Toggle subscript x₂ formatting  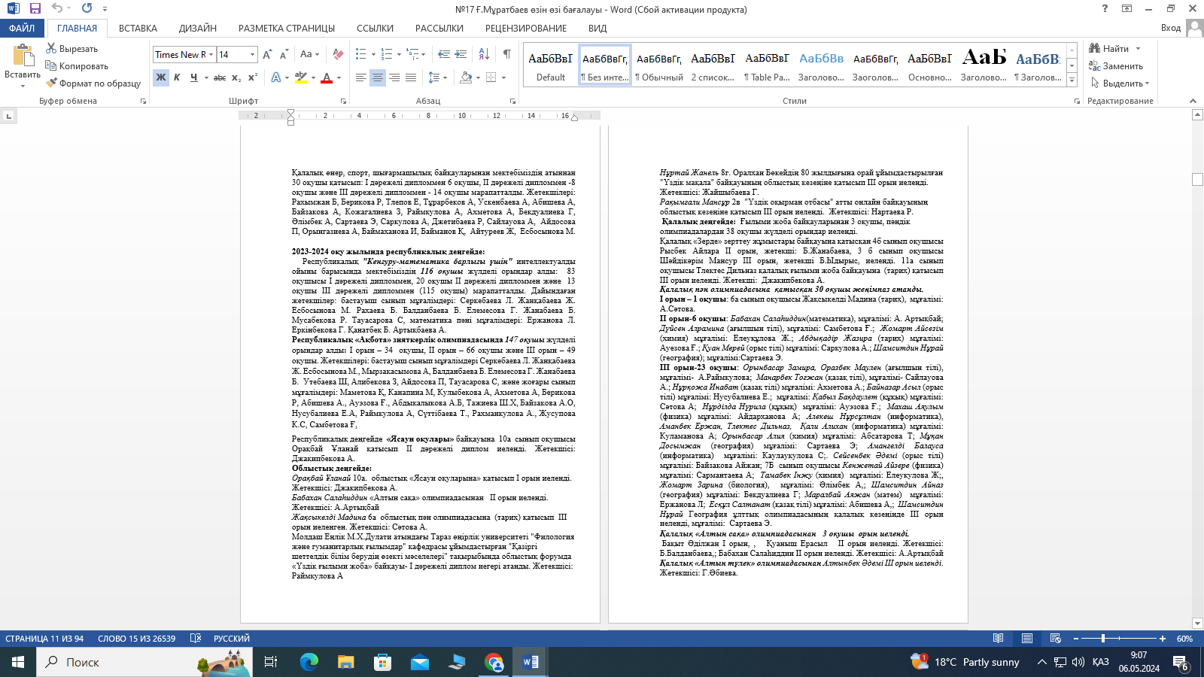pos(236,77)
